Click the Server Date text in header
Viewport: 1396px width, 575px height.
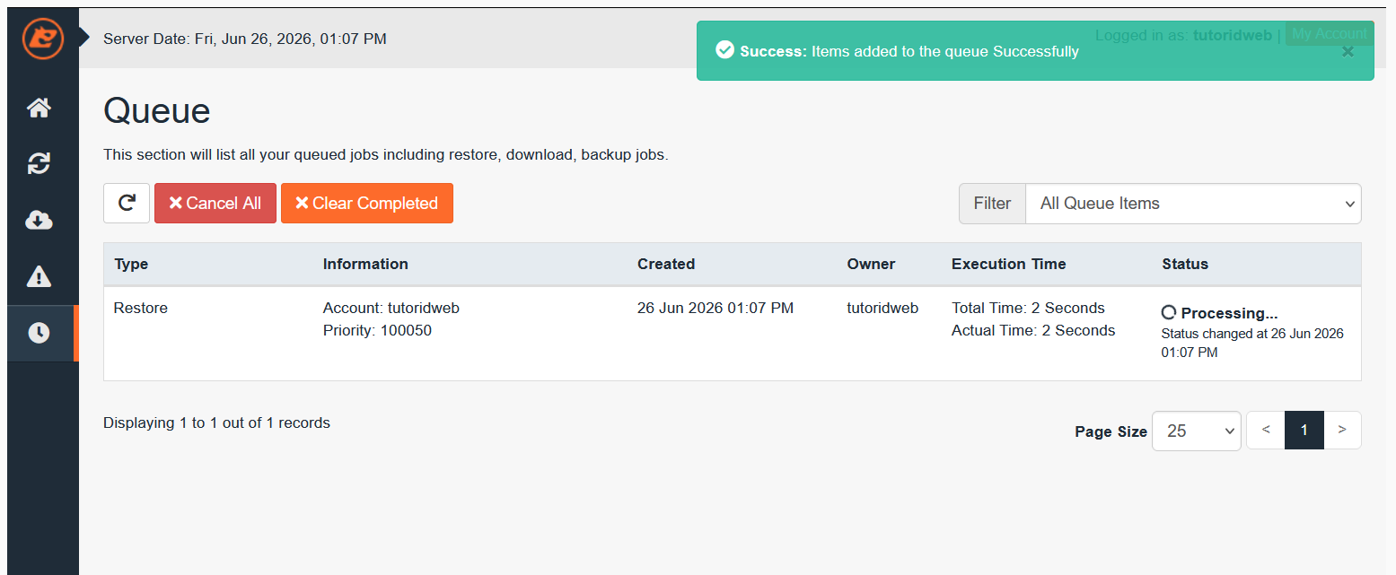coord(245,39)
